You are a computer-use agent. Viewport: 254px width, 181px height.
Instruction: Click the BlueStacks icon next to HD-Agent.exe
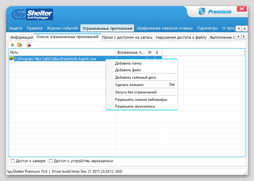[x=11, y=58]
